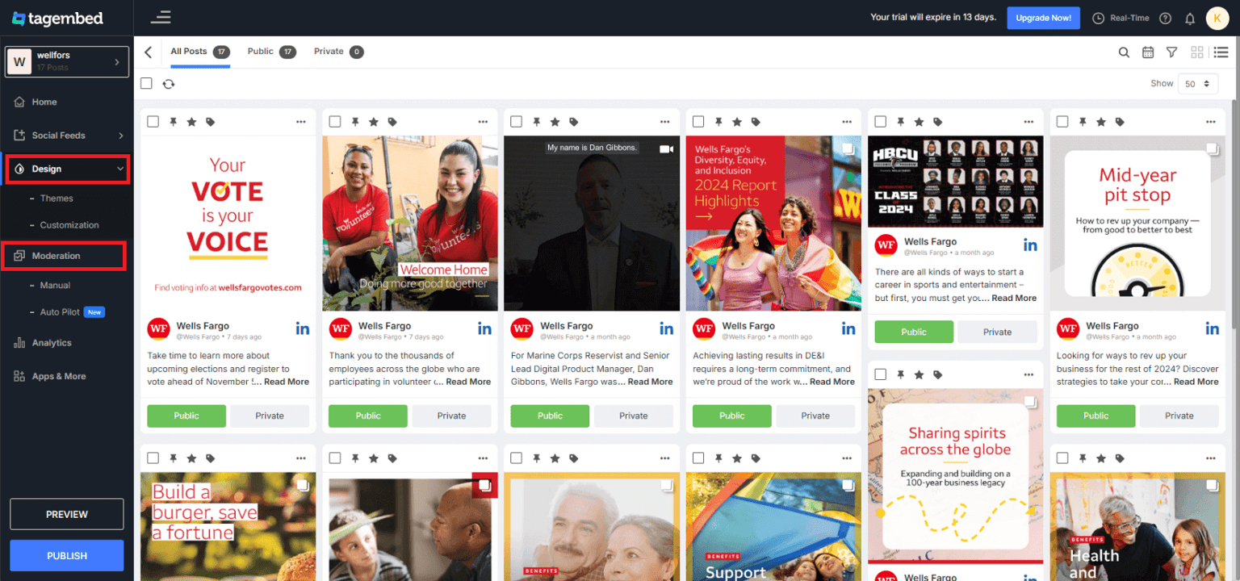This screenshot has width=1240, height=581.
Task: Open the calendar date filter icon
Action: 1148,52
